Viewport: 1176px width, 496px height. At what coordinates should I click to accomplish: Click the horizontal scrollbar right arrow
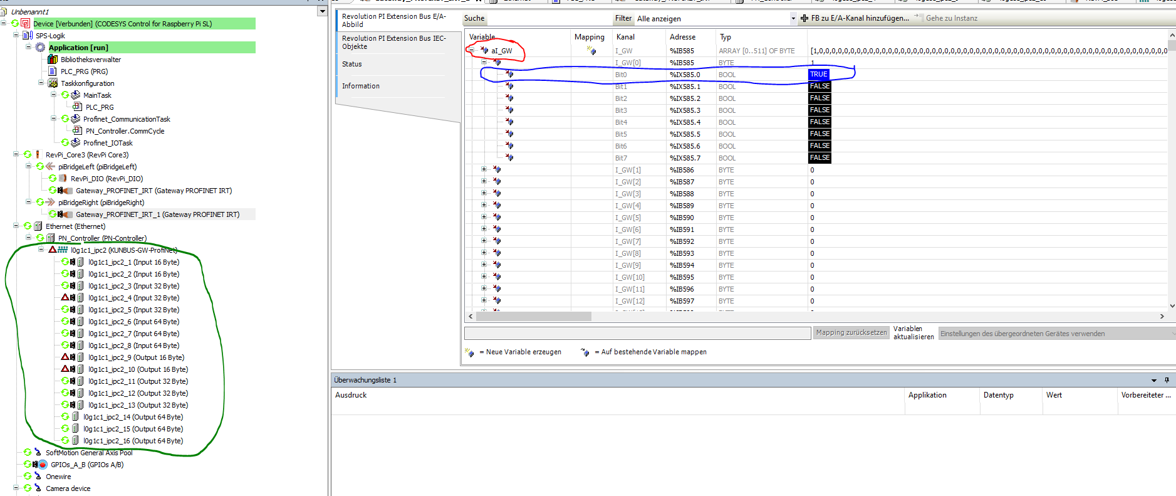click(1162, 317)
